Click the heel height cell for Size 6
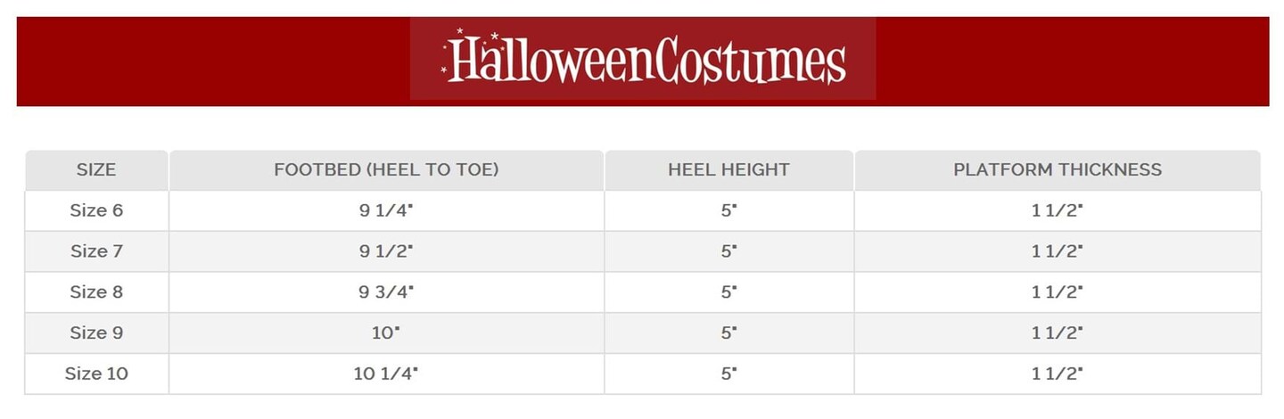 pos(728,210)
